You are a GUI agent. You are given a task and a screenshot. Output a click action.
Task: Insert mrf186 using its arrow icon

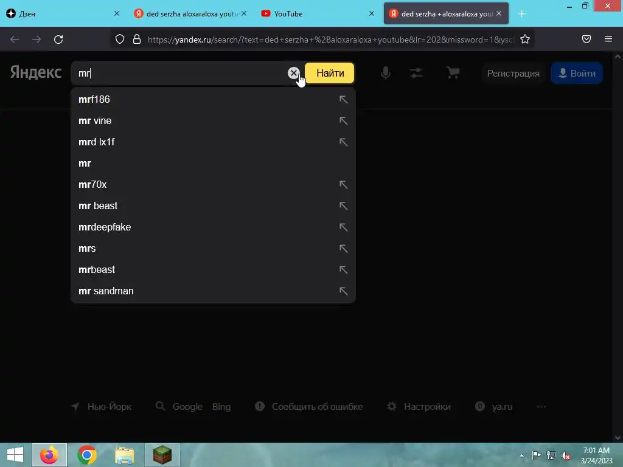343,99
